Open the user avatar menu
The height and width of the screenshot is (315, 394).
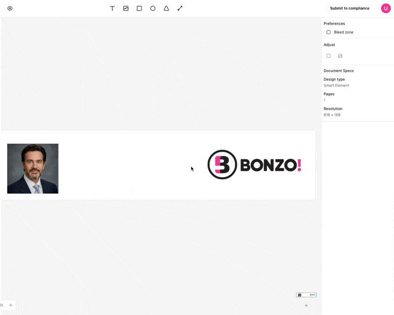386,8
